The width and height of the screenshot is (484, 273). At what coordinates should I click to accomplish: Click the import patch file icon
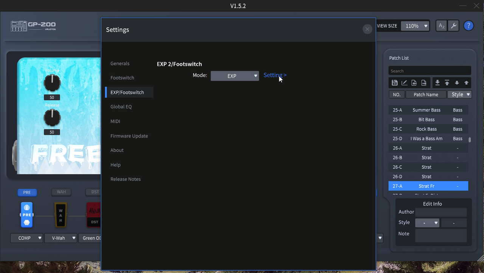click(414, 83)
